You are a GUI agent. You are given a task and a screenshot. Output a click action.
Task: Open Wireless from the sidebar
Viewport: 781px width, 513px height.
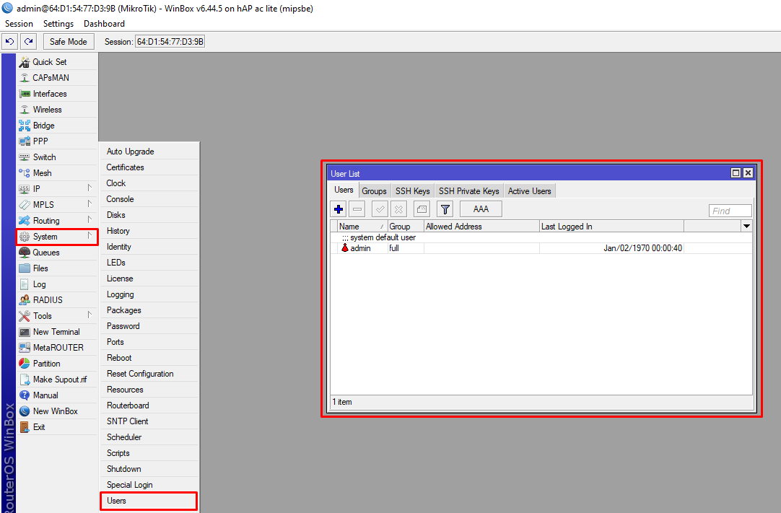click(x=47, y=110)
